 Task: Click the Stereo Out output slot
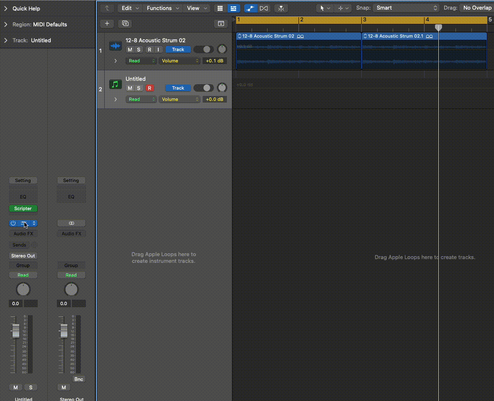pos(23,256)
